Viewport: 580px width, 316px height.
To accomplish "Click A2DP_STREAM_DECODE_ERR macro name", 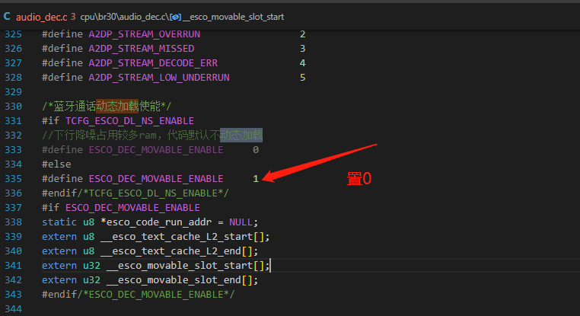I will (153, 63).
